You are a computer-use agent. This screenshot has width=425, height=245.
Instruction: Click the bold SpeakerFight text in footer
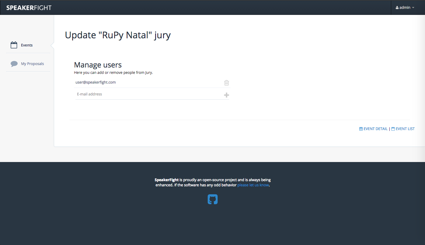tap(166, 180)
